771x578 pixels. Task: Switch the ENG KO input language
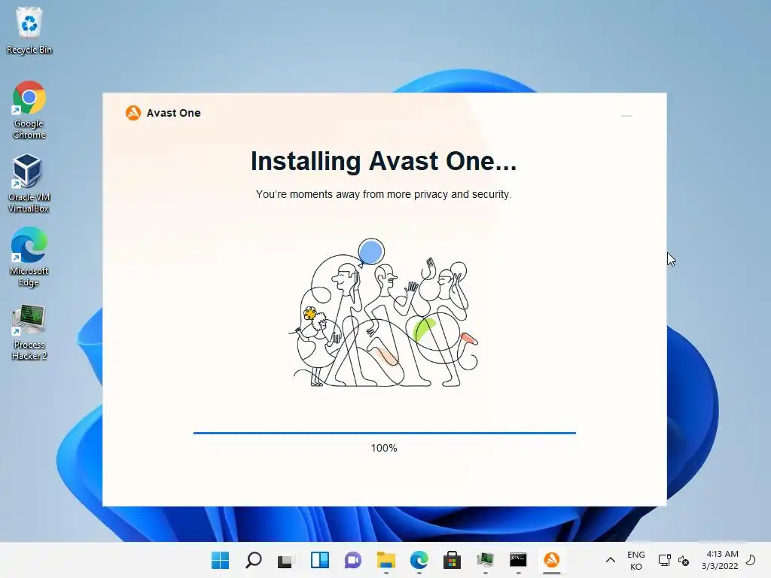[x=635, y=560]
